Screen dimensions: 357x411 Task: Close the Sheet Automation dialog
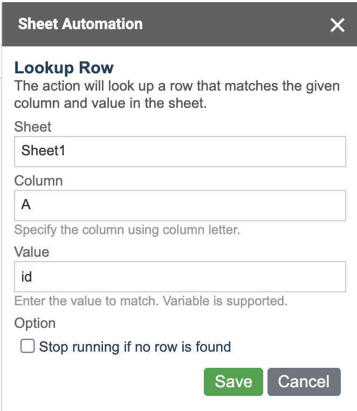[x=338, y=25]
